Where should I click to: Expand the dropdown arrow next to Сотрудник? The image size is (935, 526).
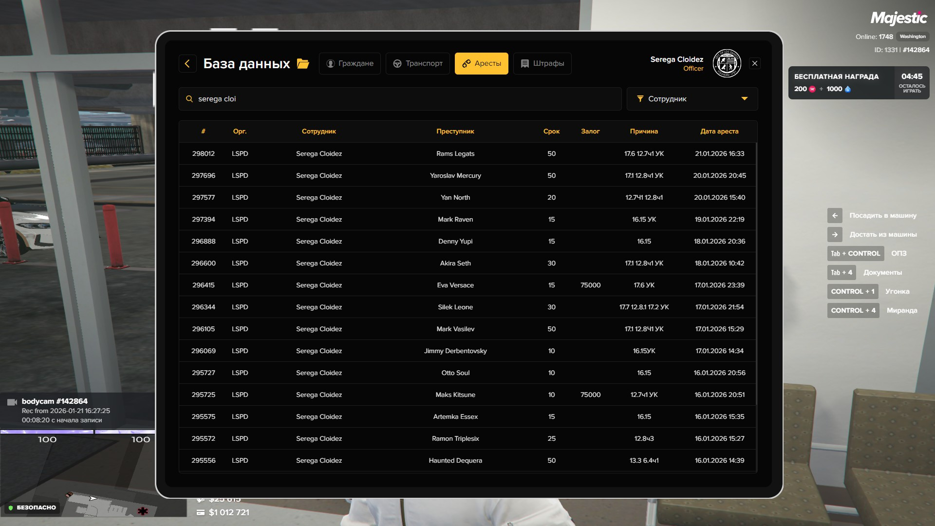(x=744, y=99)
